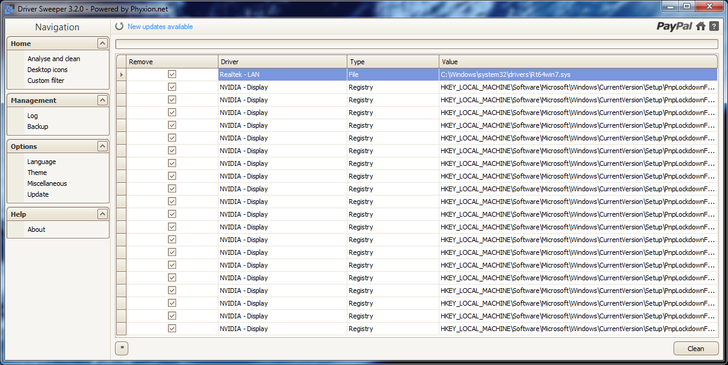The width and height of the screenshot is (728, 365).
Task: Open Miscellaneous options
Action: [47, 183]
